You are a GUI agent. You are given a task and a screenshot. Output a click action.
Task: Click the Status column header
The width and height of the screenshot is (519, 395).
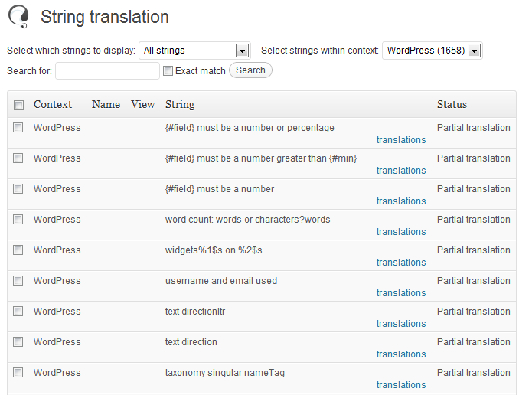(452, 104)
